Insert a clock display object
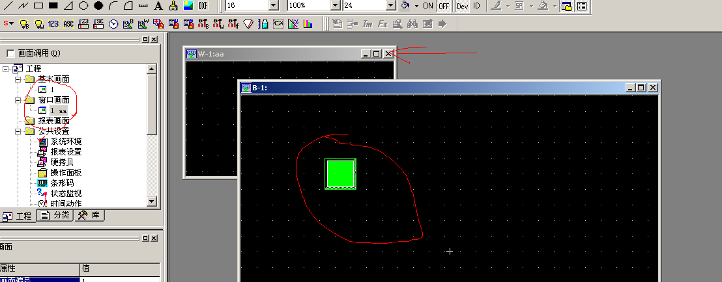This screenshot has height=282, width=722. point(113,24)
